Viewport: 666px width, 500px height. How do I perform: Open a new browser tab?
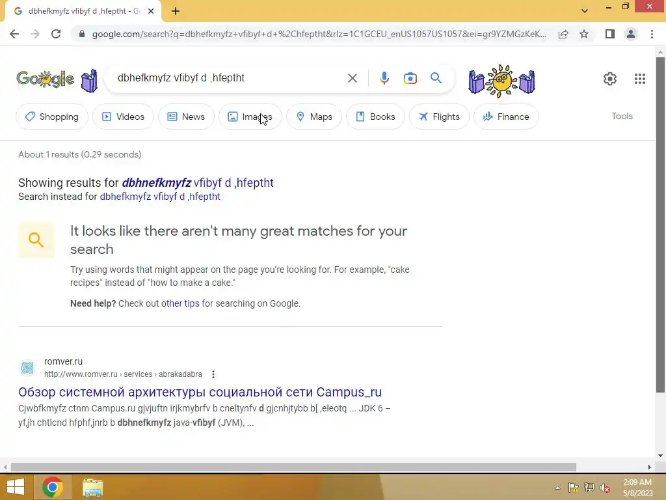[176, 11]
